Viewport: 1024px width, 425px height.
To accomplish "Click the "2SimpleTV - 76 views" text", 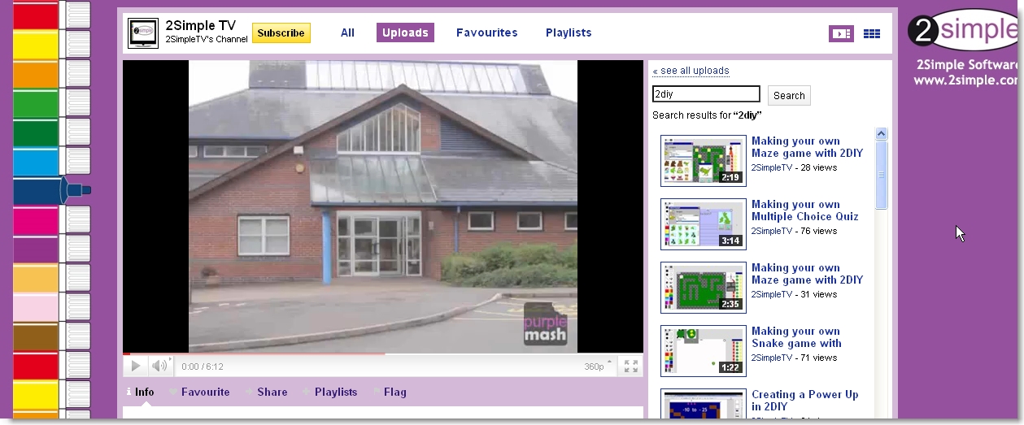I will 794,231.
